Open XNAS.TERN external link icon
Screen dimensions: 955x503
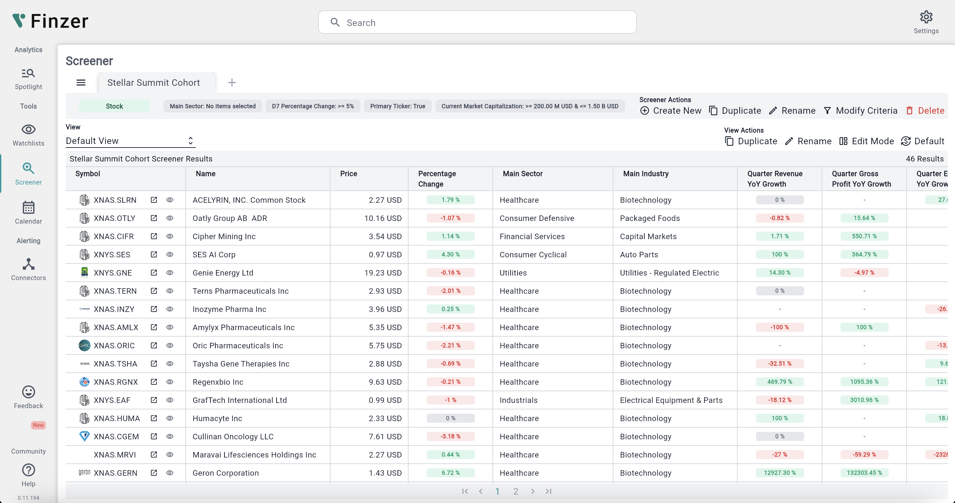tap(154, 291)
